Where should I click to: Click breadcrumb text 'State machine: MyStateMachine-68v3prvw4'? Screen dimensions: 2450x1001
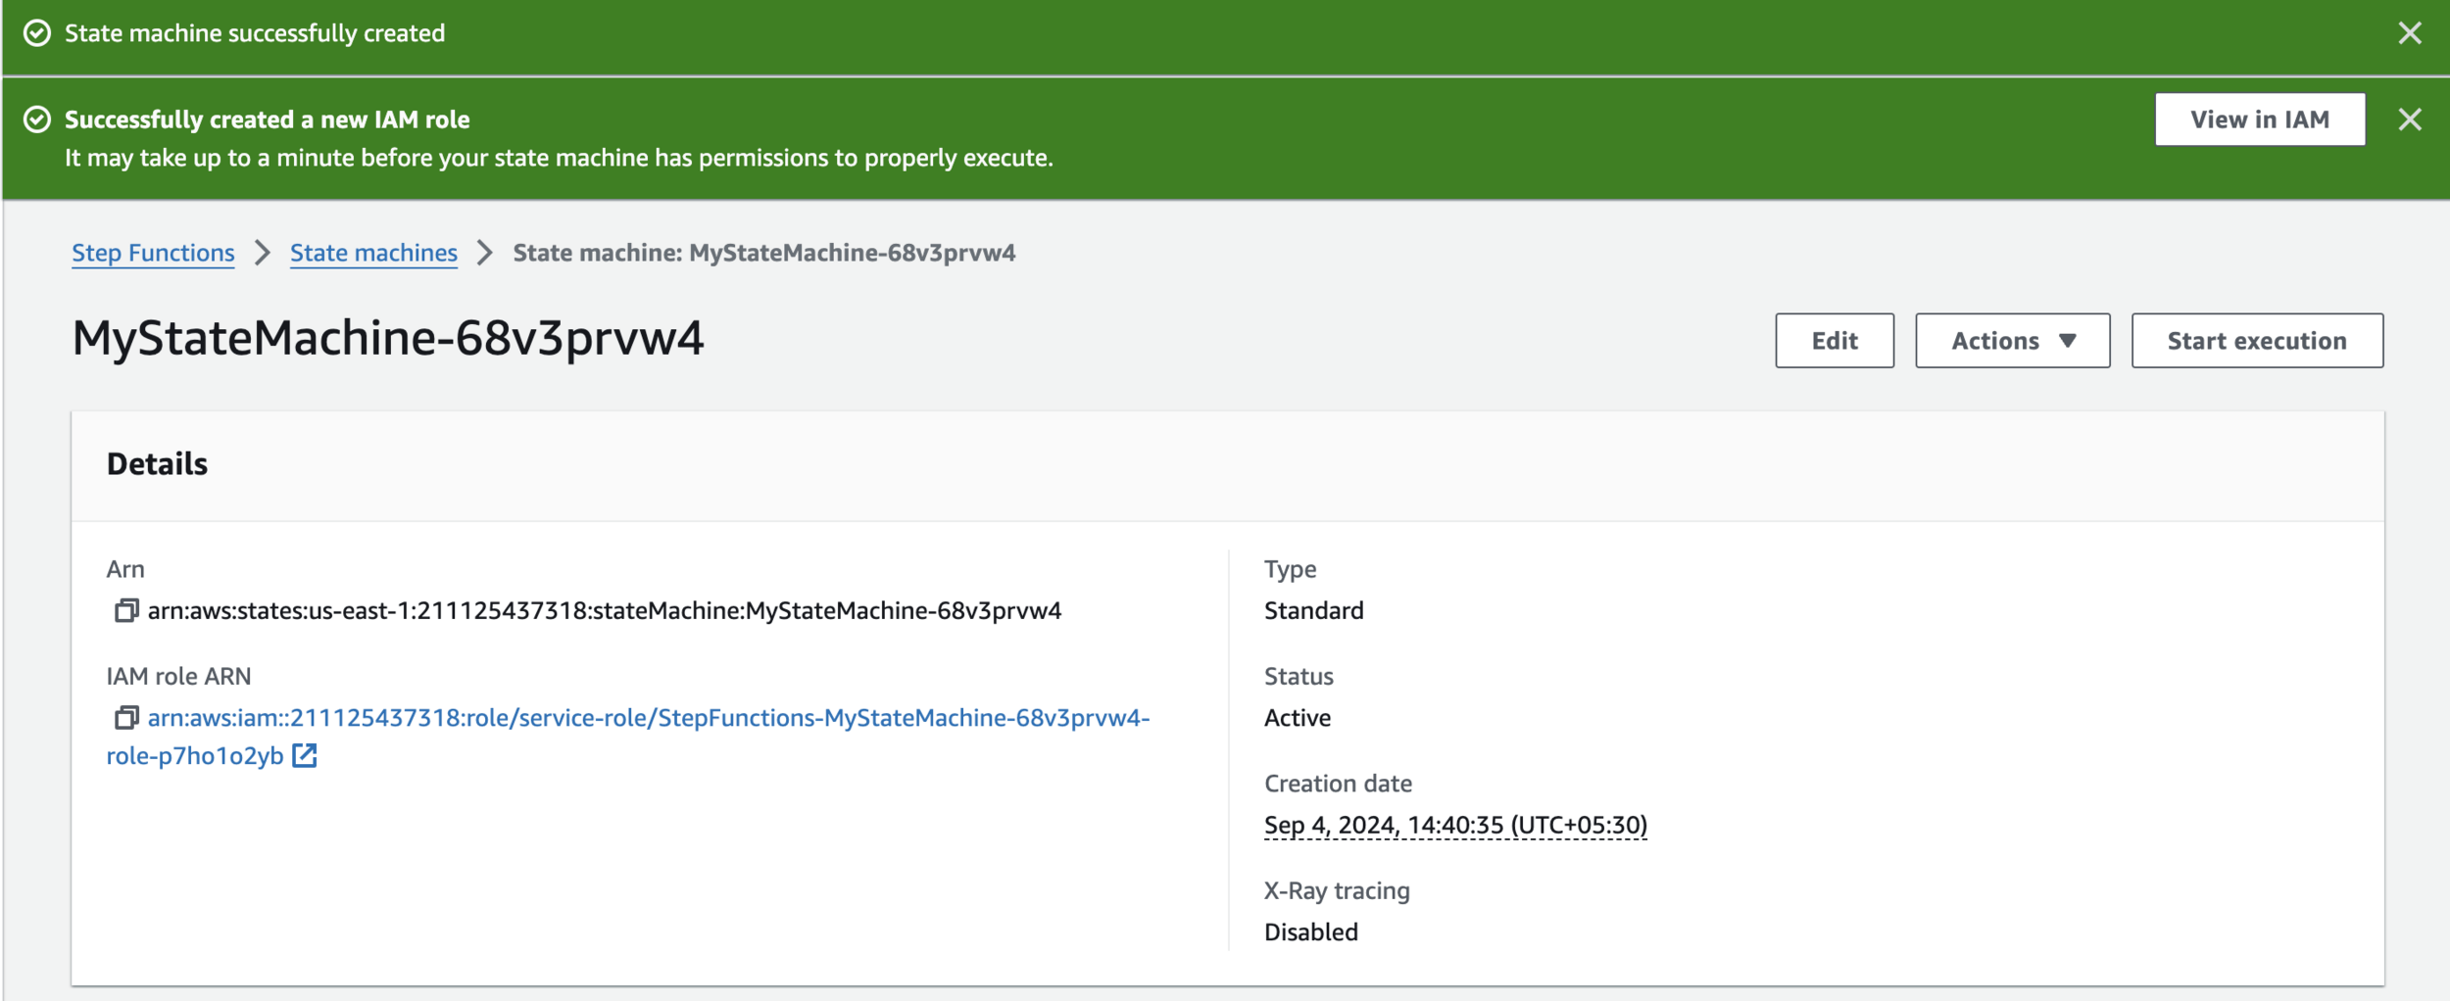click(764, 253)
